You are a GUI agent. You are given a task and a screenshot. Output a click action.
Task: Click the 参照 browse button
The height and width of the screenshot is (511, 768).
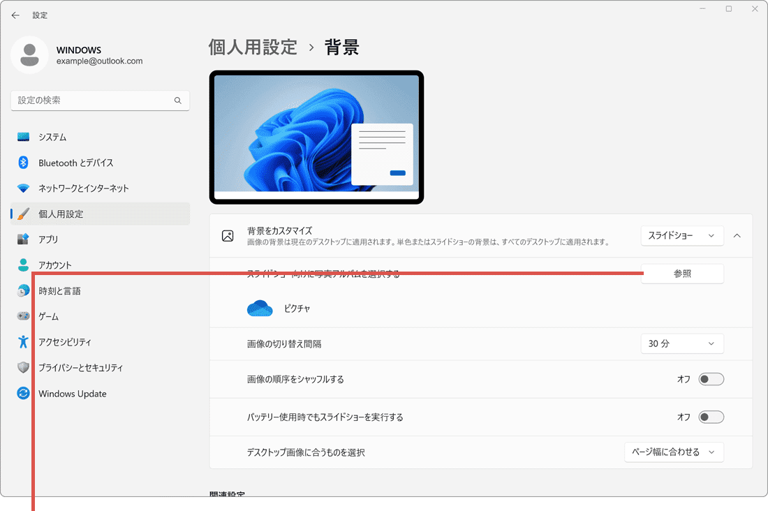point(682,274)
